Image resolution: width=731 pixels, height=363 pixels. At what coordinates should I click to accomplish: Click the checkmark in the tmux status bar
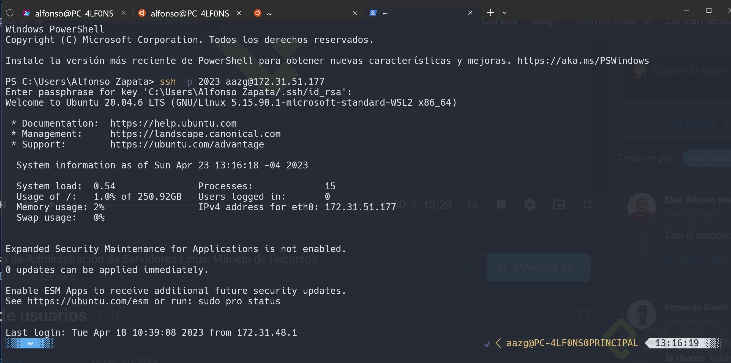(487, 343)
